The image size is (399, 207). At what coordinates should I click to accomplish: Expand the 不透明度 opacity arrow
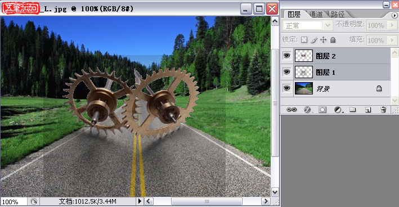(x=392, y=25)
